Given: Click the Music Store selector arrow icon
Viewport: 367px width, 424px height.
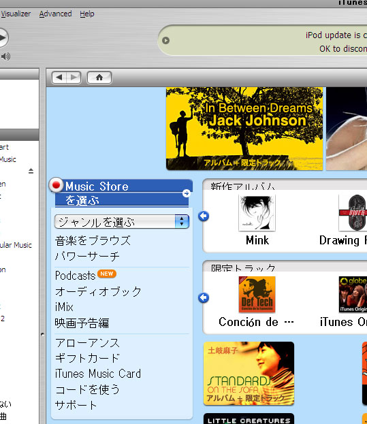Looking at the screenshot, I should (186, 193).
